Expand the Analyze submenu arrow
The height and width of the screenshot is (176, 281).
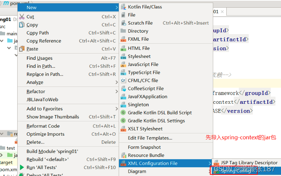coord(117,82)
